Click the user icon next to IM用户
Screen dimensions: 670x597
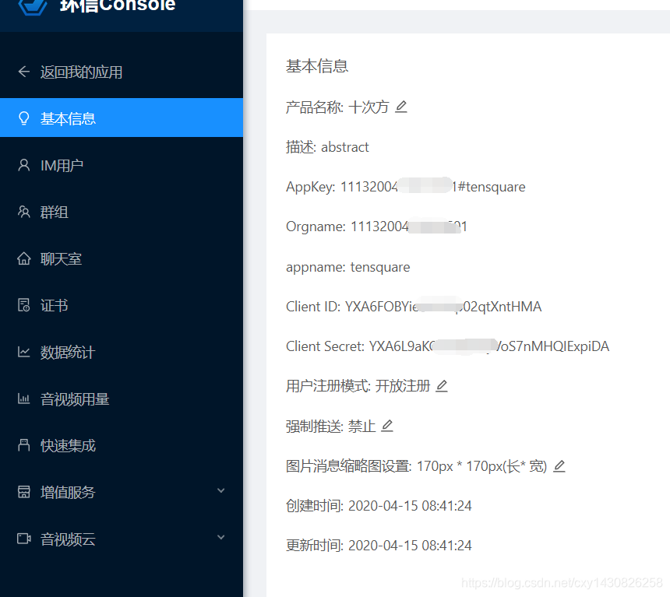click(24, 165)
